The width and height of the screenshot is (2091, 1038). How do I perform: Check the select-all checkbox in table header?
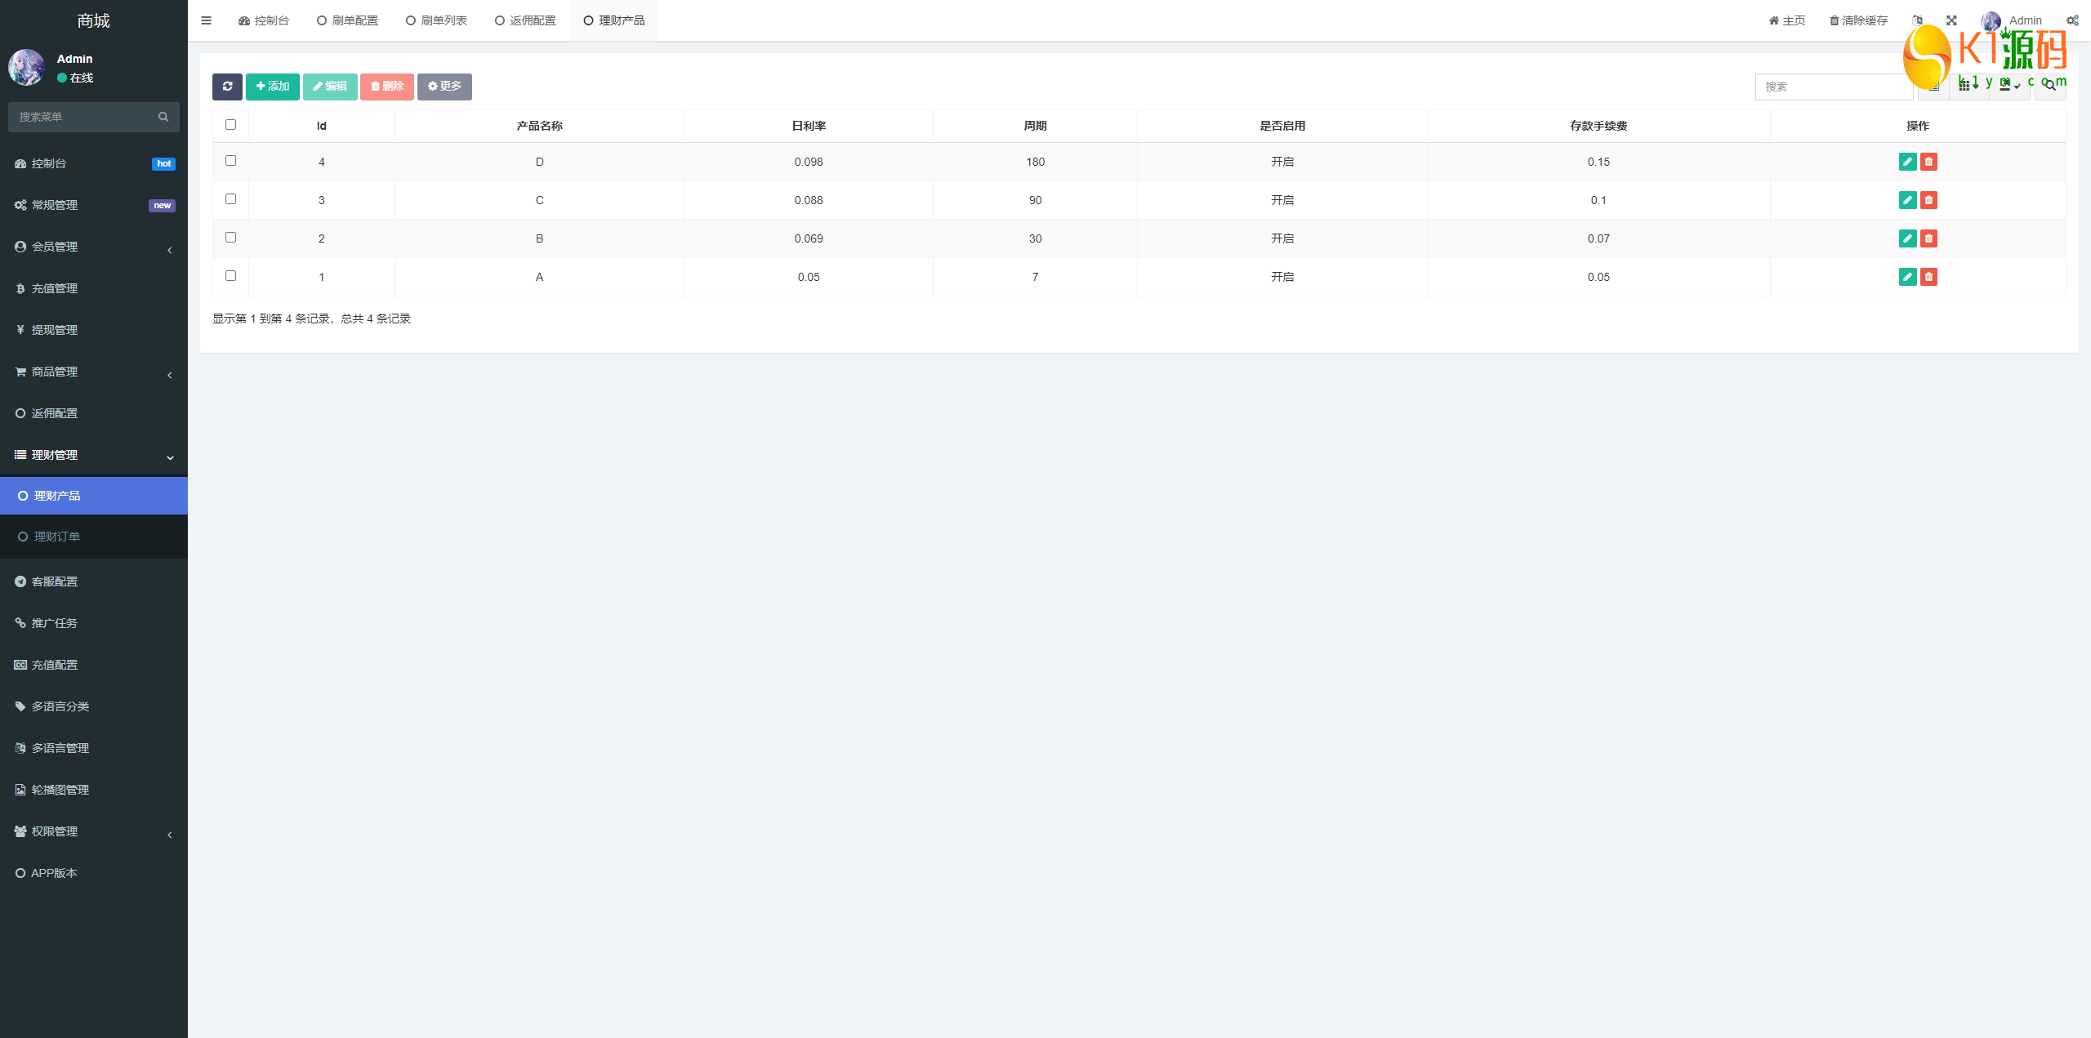pos(230,125)
